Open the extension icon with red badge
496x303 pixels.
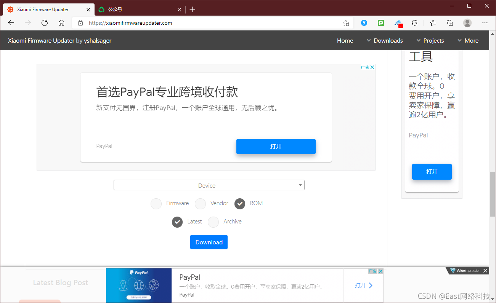coord(398,24)
